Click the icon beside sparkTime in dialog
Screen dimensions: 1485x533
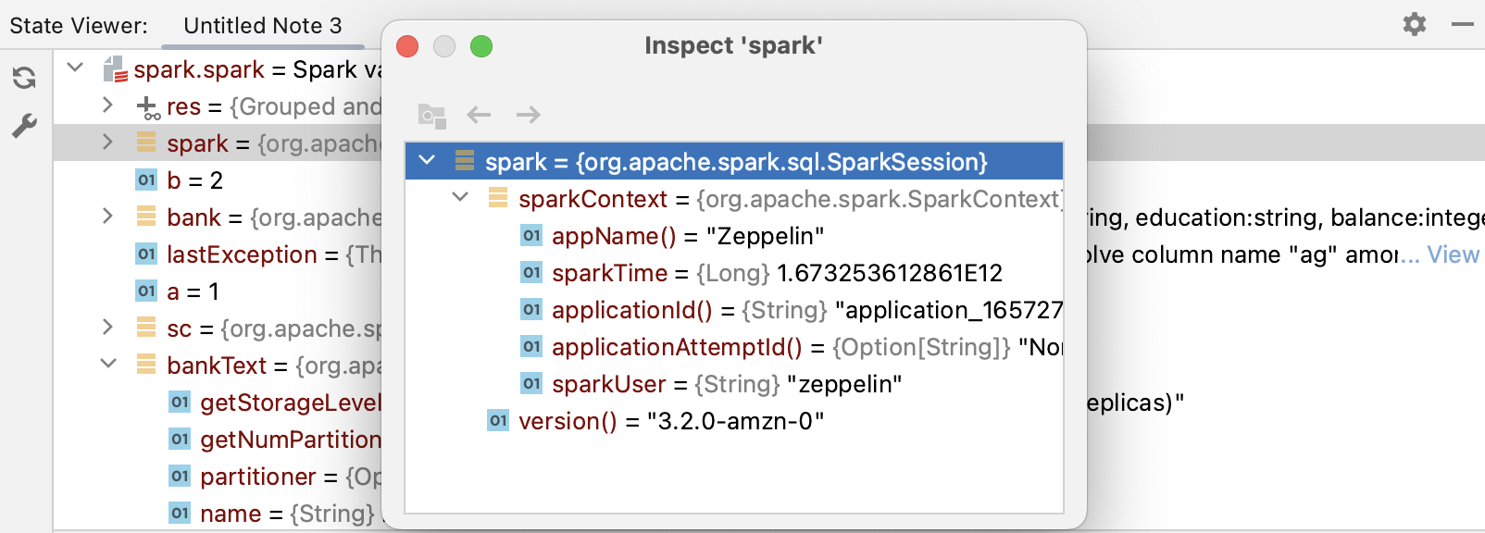click(x=531, y=272)
